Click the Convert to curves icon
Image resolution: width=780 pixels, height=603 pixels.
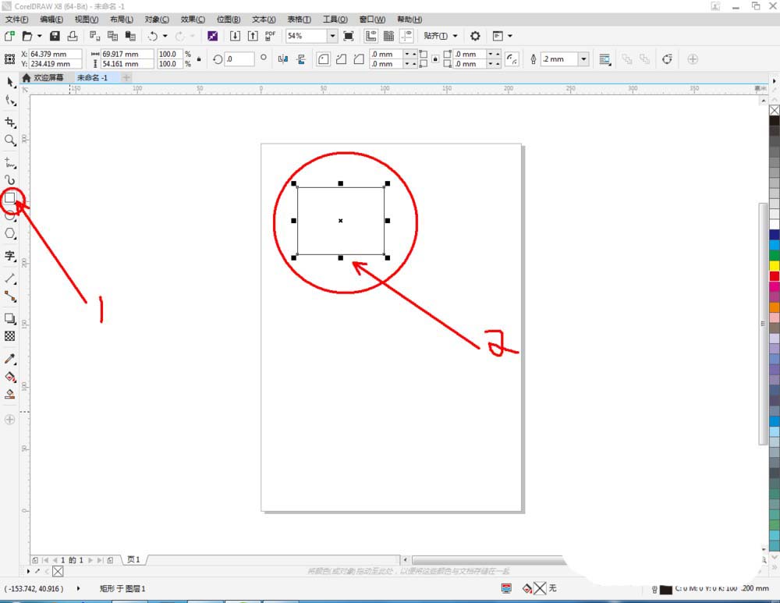tap(667, 59)
